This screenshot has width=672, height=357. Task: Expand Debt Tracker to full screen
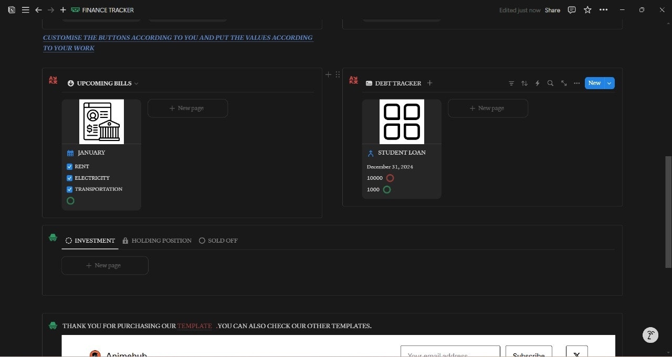[564, 83]
